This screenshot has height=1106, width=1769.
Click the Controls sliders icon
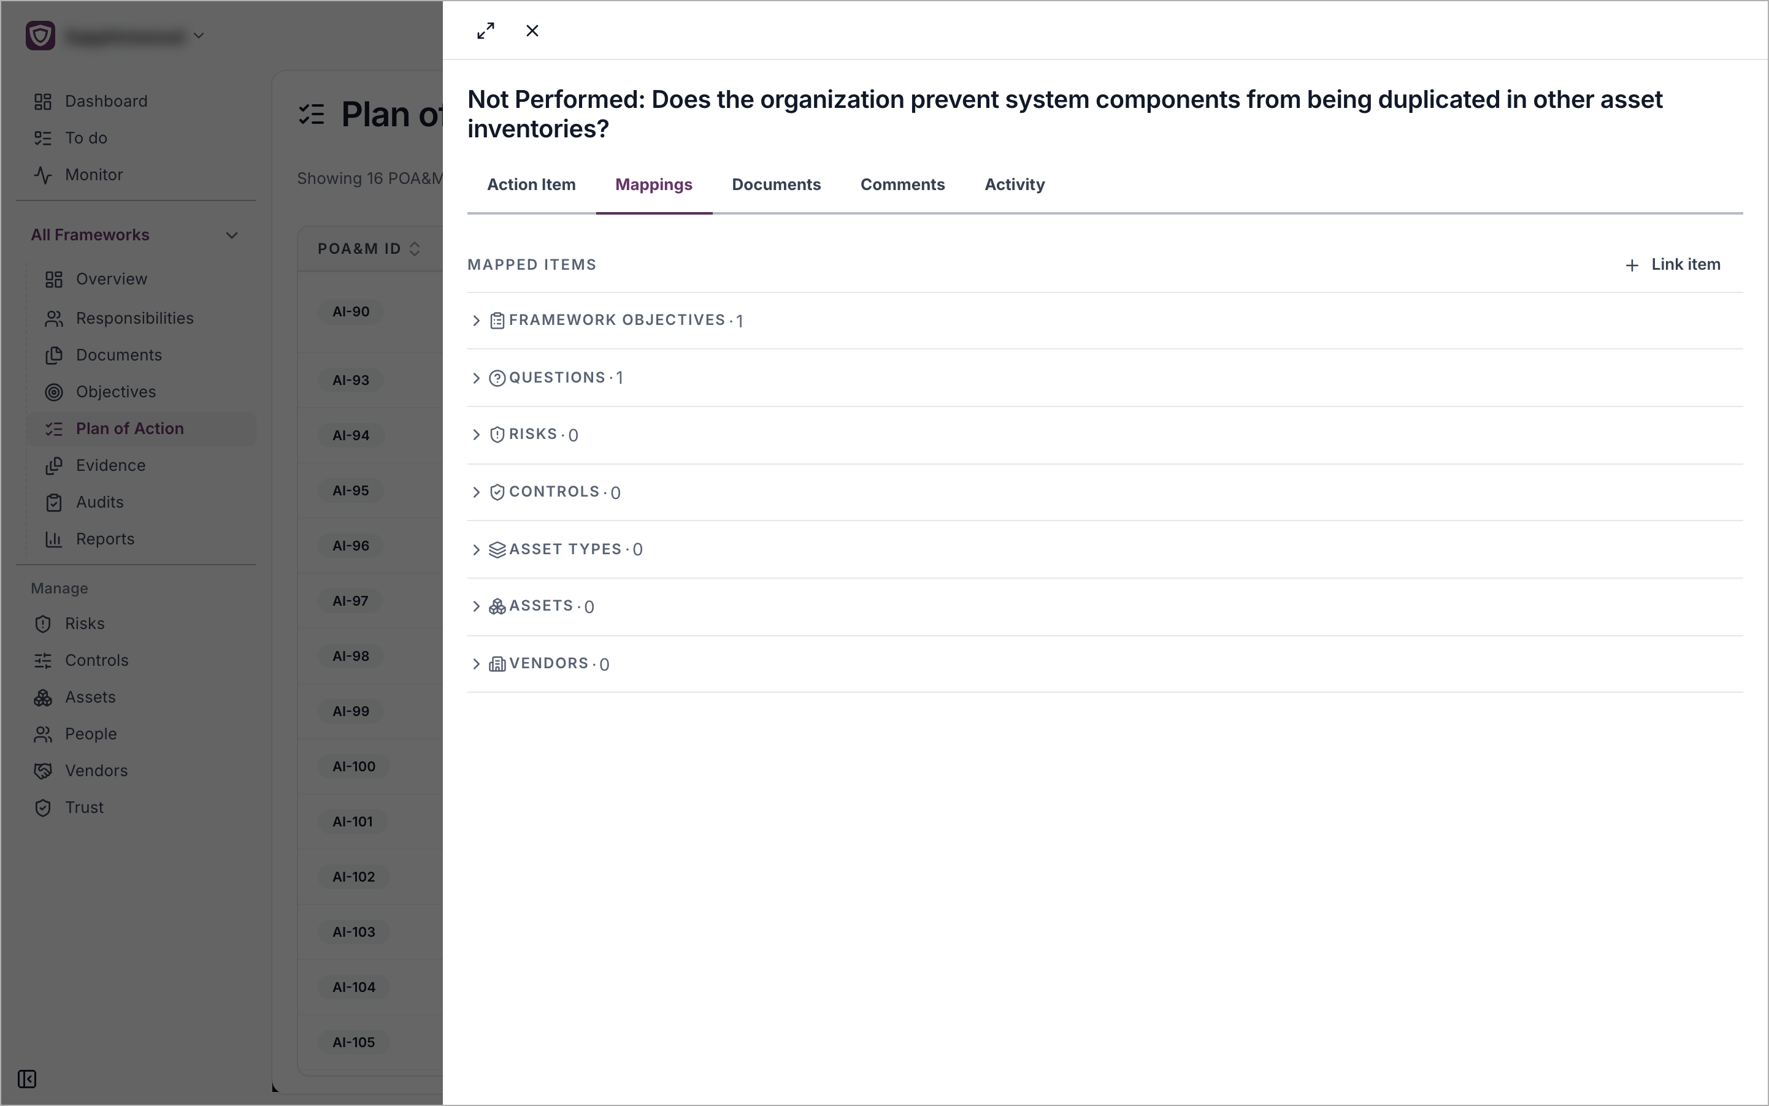(x=42, y=660)
